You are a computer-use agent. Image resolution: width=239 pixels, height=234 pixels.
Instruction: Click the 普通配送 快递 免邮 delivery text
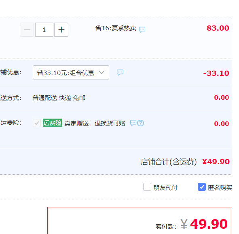click(59, 98)
